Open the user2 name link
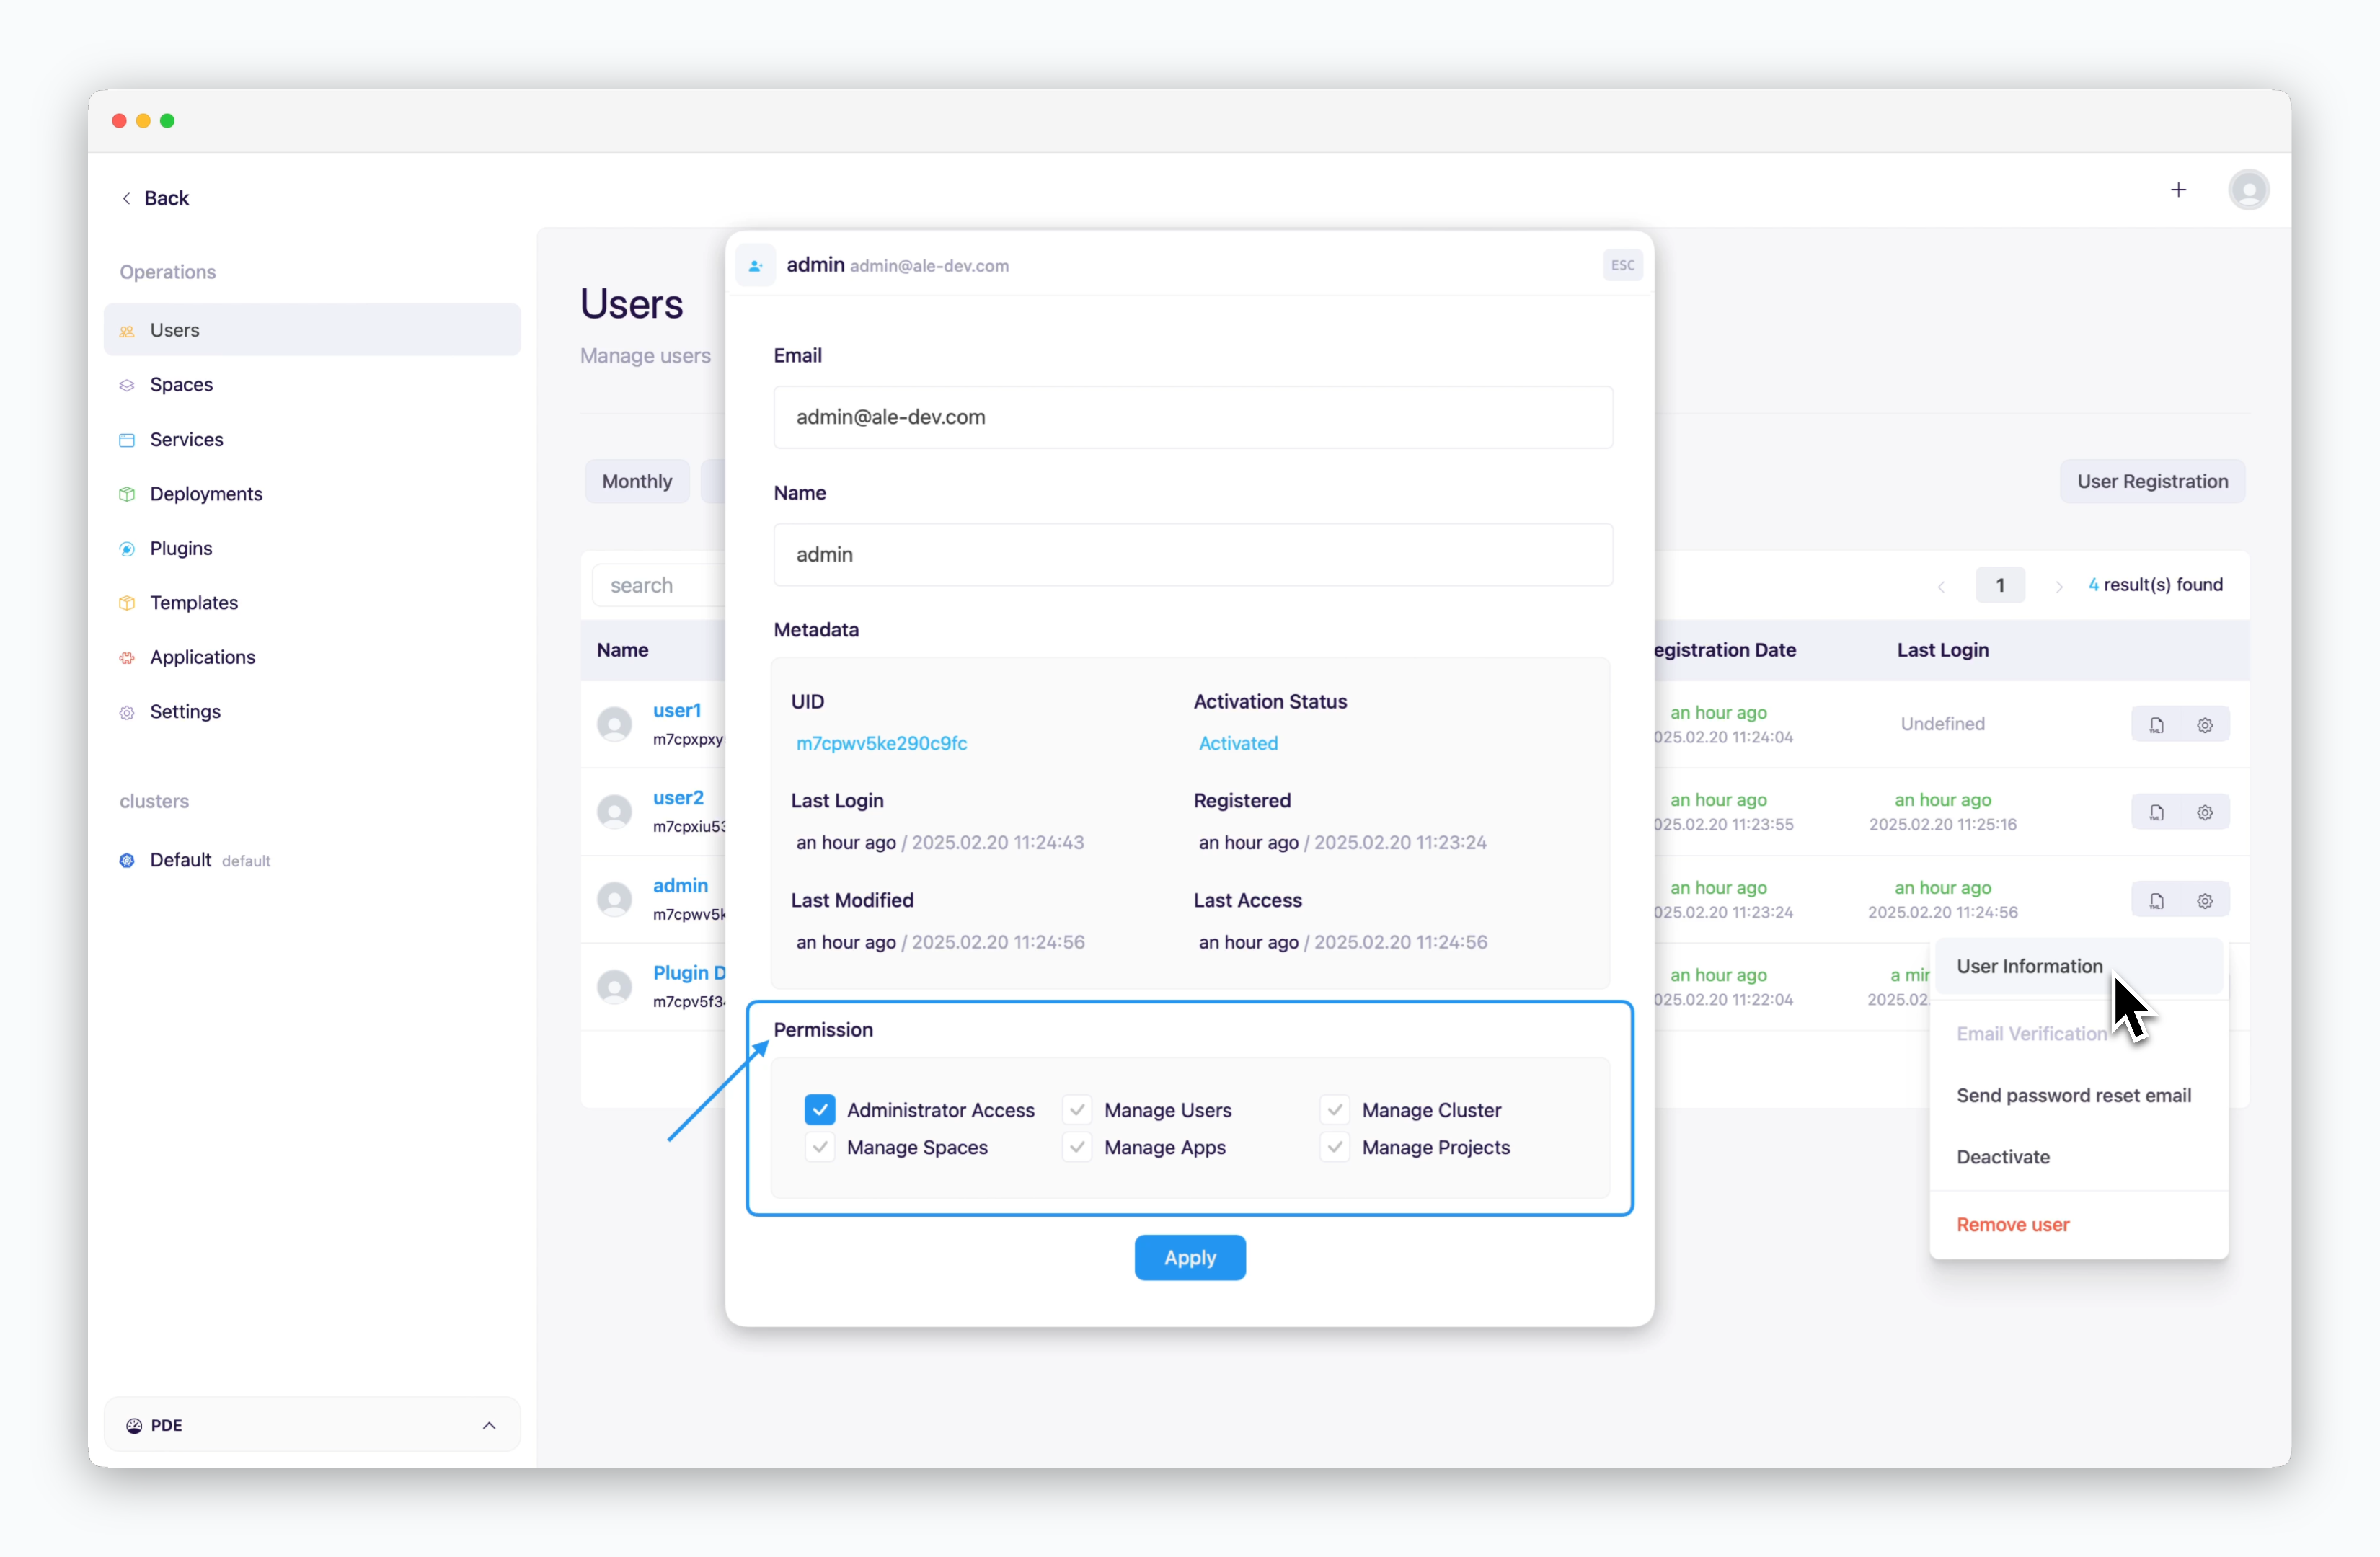 [x=678, y=797]
